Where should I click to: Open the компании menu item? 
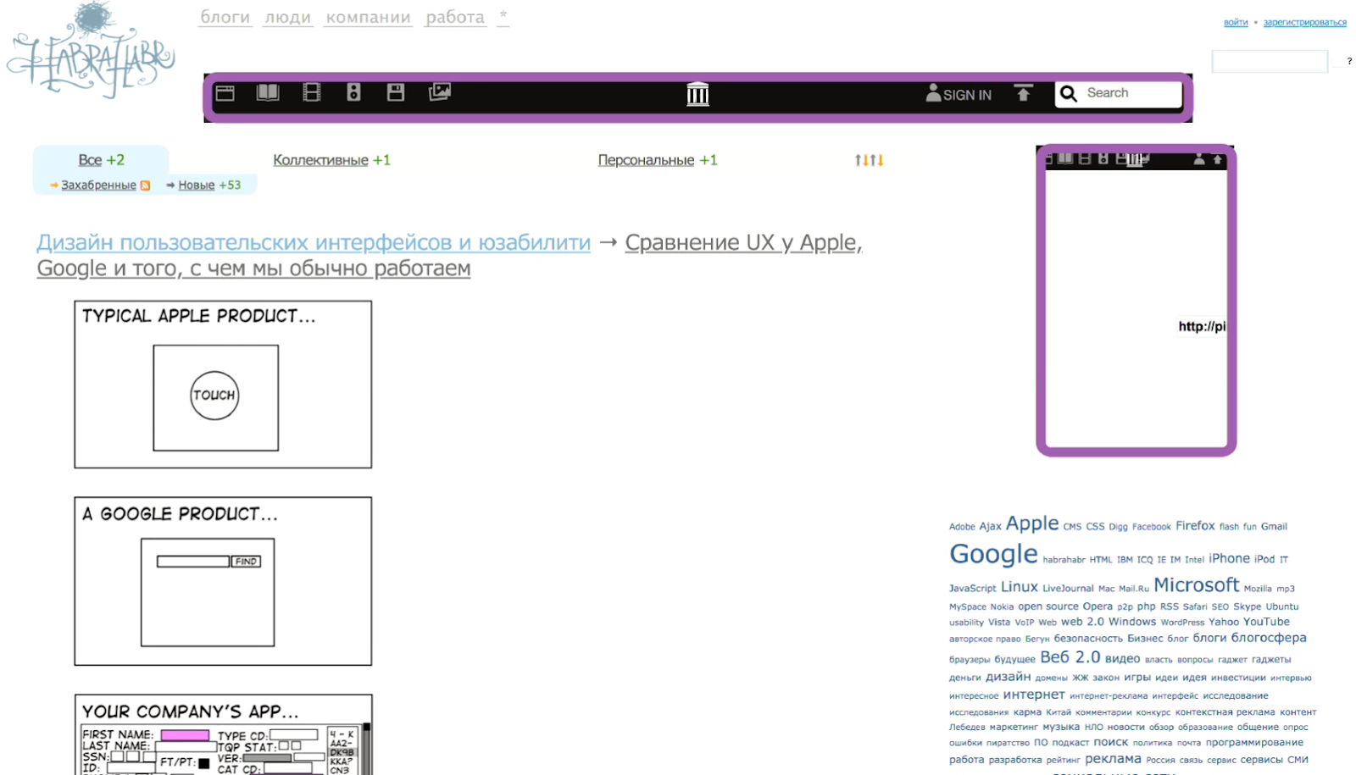pyautogui.click(x=369, y=17)
